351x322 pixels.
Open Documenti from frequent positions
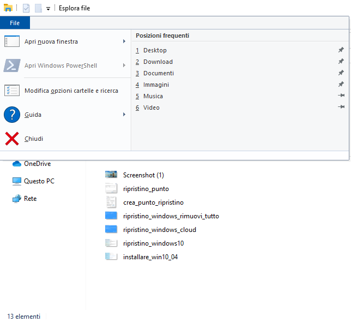click(159, 73)
